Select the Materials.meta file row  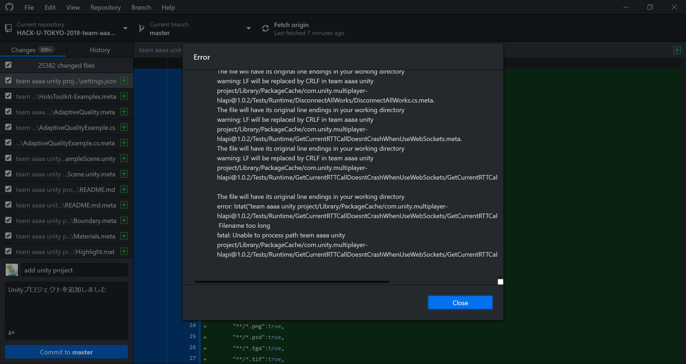[x=66, y=236]
